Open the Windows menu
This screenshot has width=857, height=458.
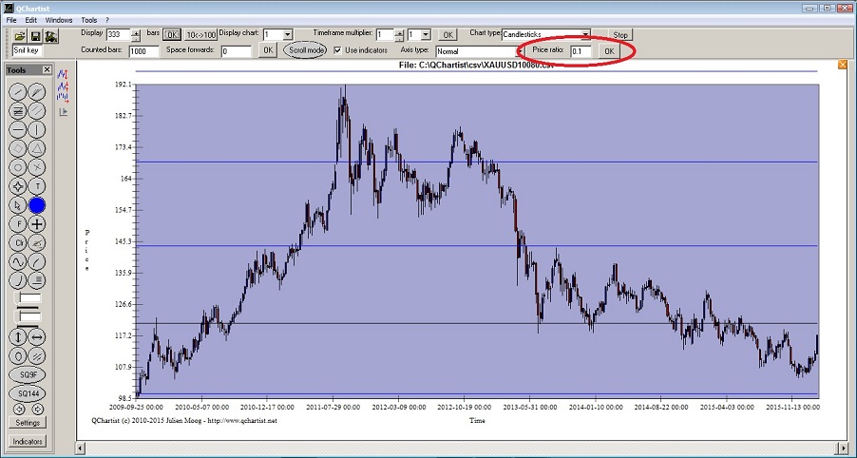point(58,20)
